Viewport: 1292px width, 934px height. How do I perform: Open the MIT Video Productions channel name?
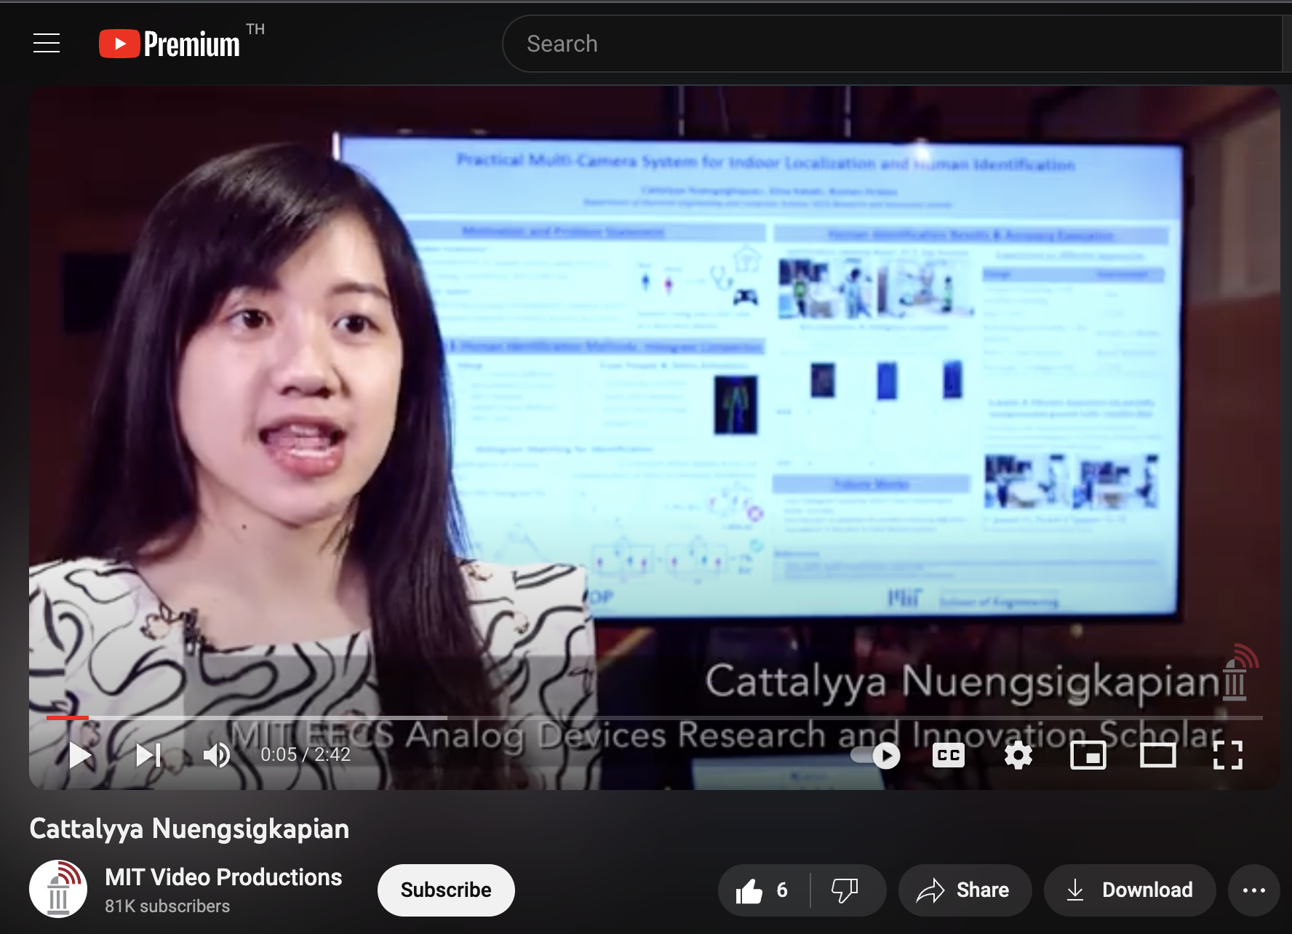pyautogui.click(x=223, y=877)
